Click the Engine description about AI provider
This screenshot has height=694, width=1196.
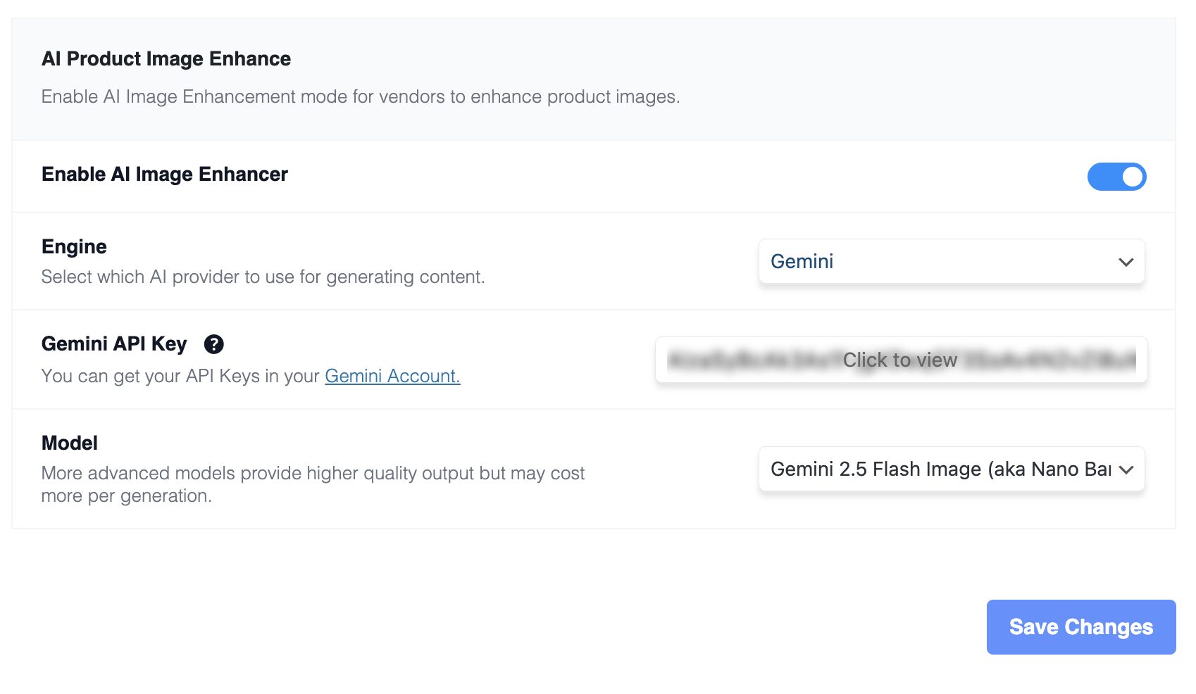click(263, 277)
